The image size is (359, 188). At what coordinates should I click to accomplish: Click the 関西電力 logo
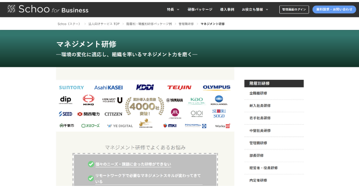pos(88,114)
